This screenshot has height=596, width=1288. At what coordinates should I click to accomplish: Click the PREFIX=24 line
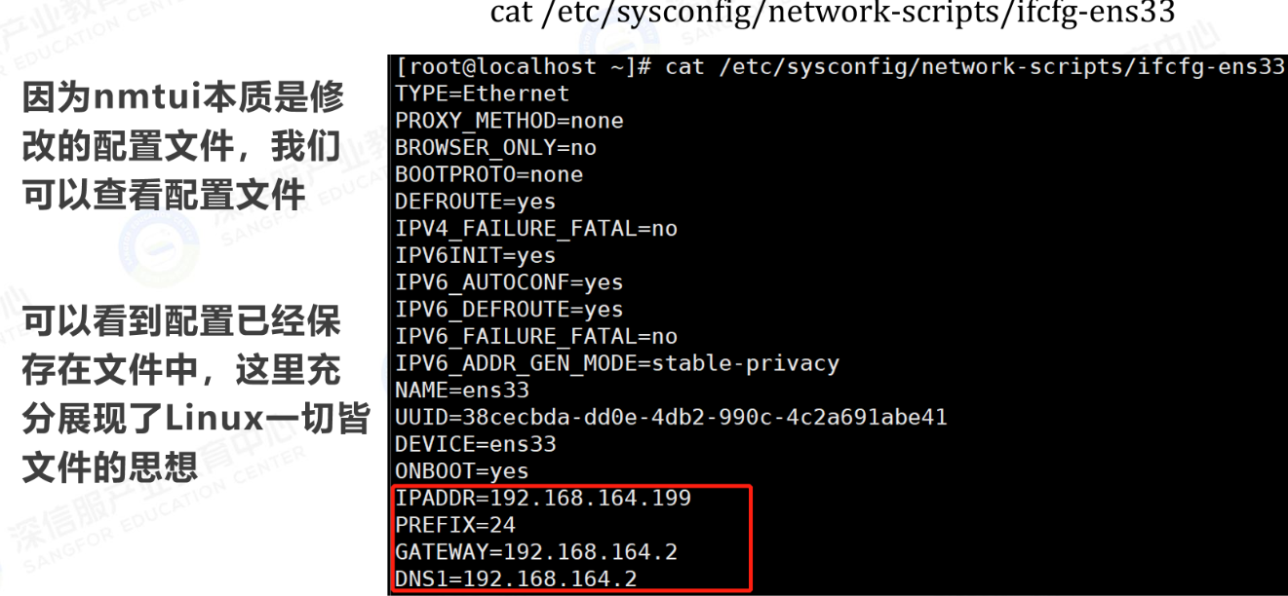pyautogui.click(x=454, y=525)
